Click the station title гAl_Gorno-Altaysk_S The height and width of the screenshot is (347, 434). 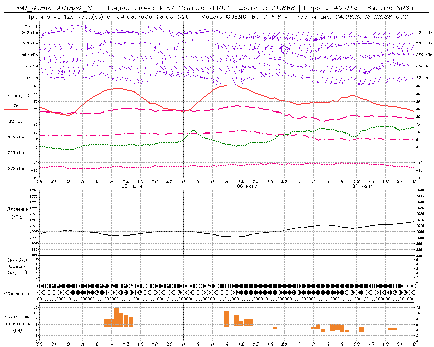(x=54, y=8)
